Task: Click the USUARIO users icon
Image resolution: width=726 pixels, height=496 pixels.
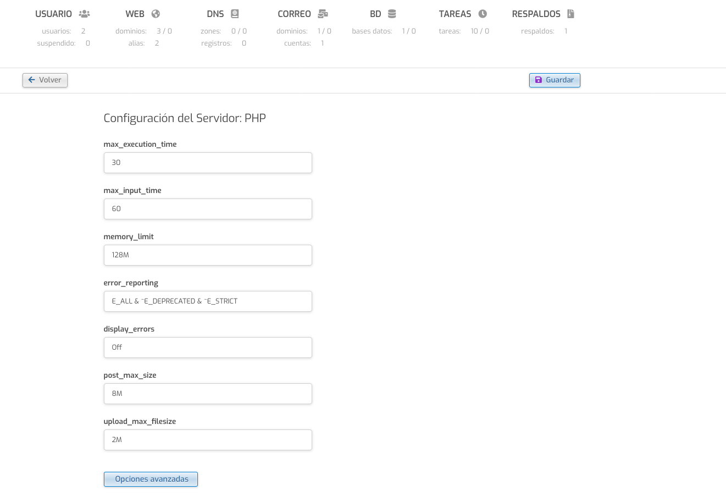Action: (84, 14)
